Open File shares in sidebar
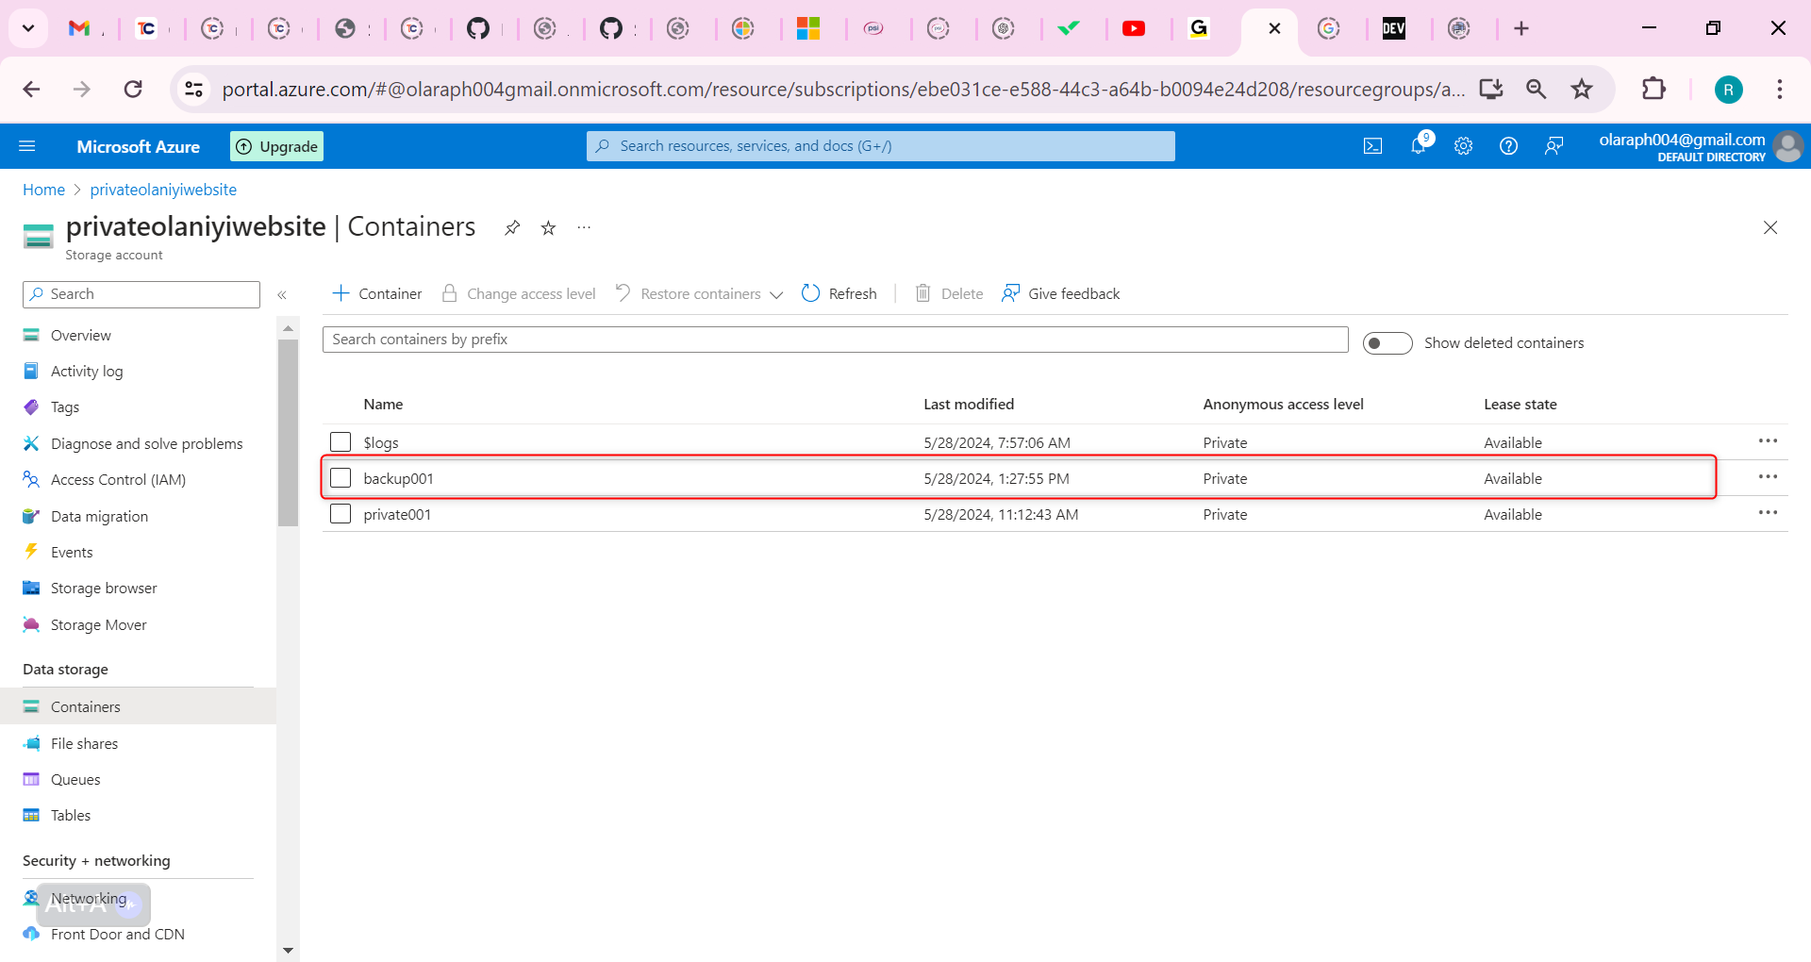 pyautogui.click(x=84, y=743)
